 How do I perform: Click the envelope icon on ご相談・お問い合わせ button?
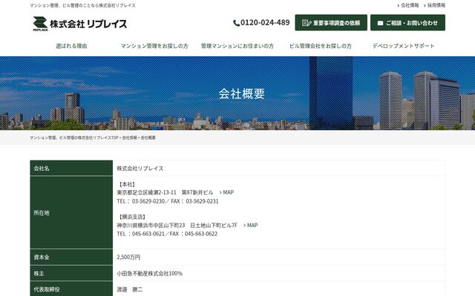(x=380, y=23)
